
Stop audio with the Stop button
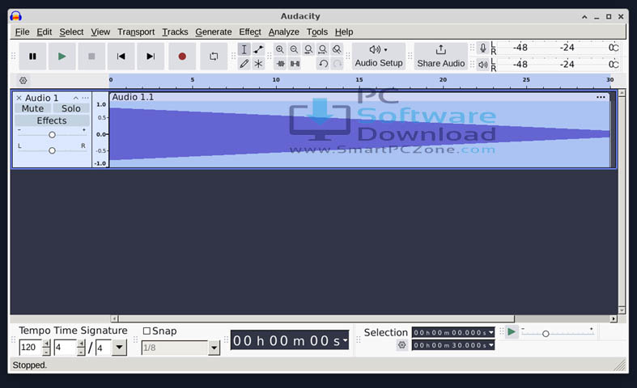(x=91, y=57)
